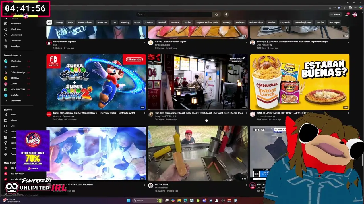Open more options for Super Mario Galaxy video
Image resolution: width=364 pixels, height=204 pixels.
pos(145,113)
